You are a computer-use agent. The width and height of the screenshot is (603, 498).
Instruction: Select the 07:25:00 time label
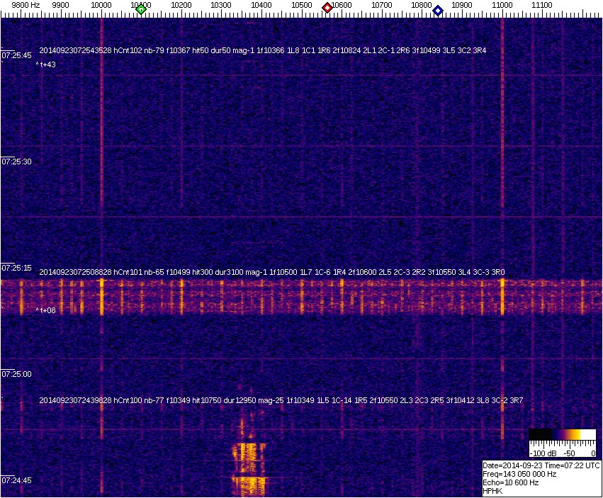tap(17, 374)
